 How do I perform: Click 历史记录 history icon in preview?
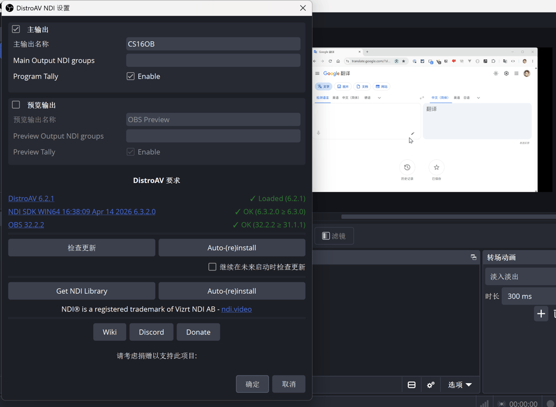[407, 167]
